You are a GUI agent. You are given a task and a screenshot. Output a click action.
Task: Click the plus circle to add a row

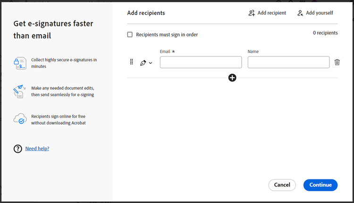232,77
